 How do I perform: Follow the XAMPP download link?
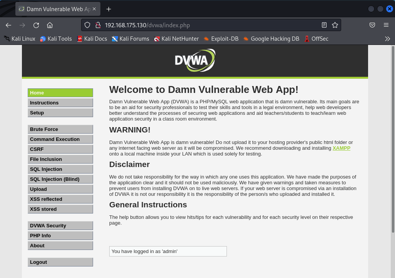point(341,148)
